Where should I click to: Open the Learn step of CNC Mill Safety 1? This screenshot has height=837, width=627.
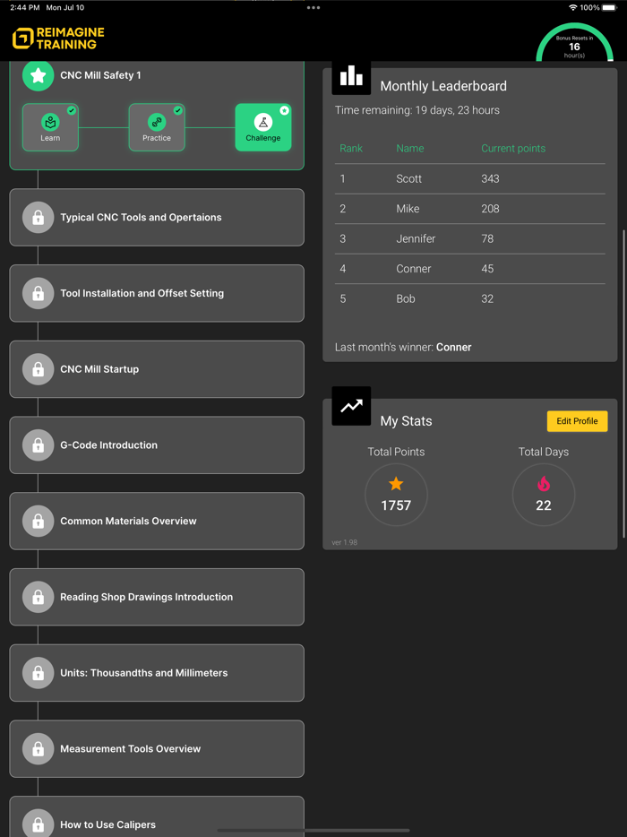pyautogui.click(x=50, y=127)
